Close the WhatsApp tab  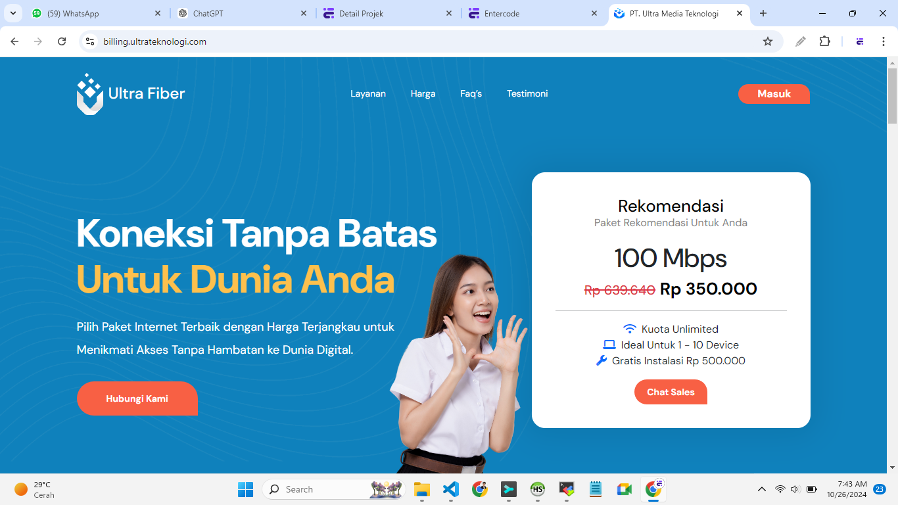click(158, 13)
